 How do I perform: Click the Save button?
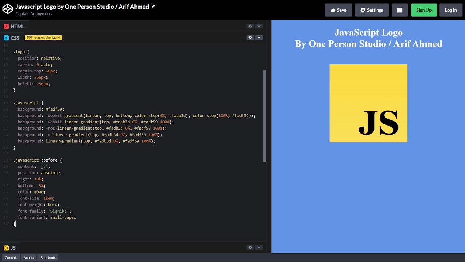click(339, 10)
